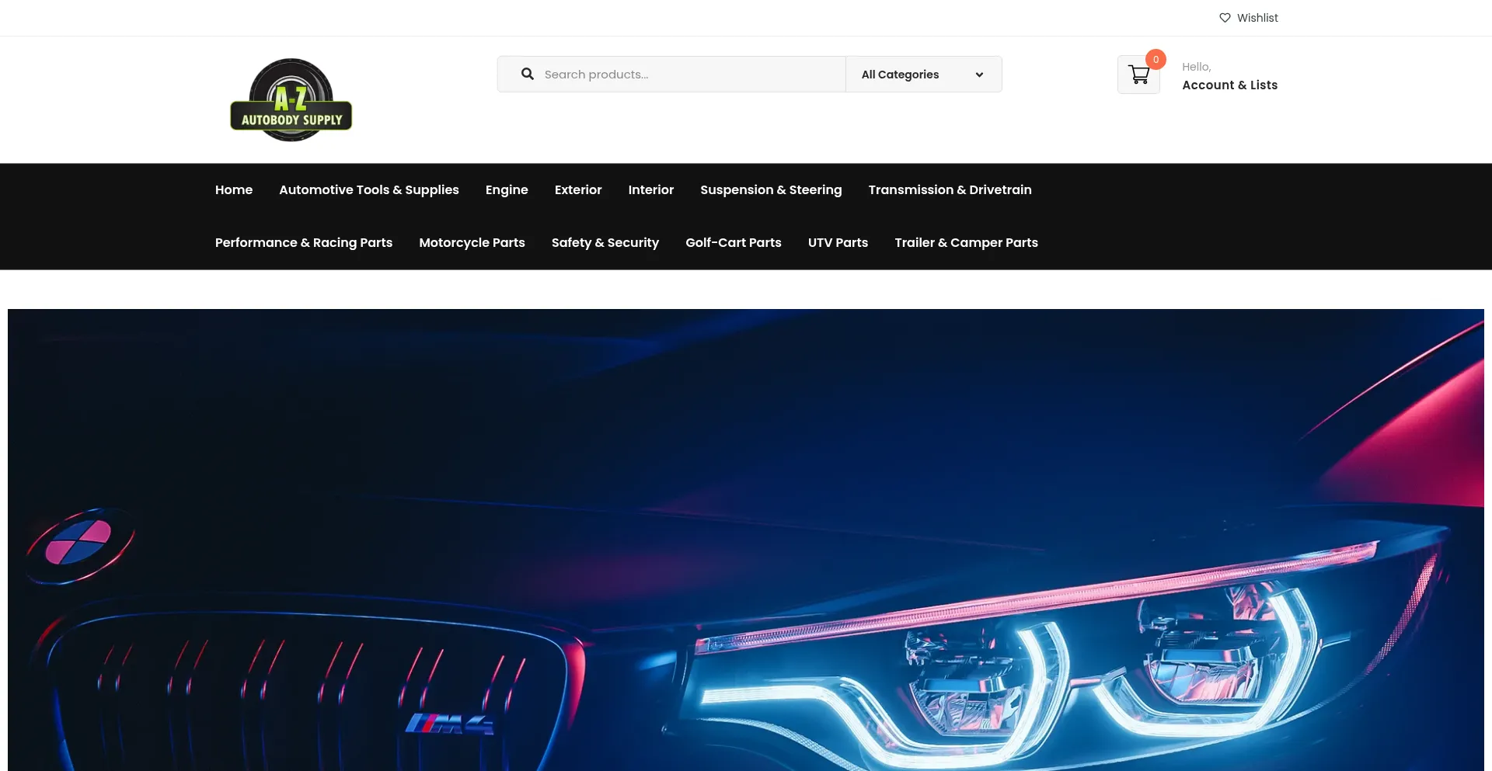Click the Hello, greeting text
Screen dimensions: 1492x771
[x=1196, y=67]
